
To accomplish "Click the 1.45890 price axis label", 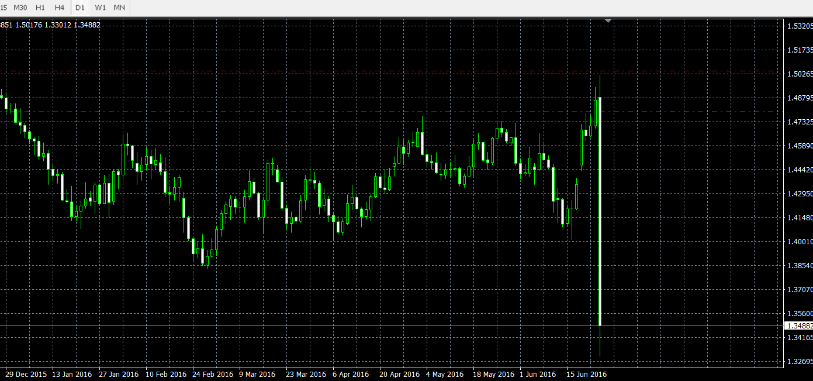I will click(800, 146).
